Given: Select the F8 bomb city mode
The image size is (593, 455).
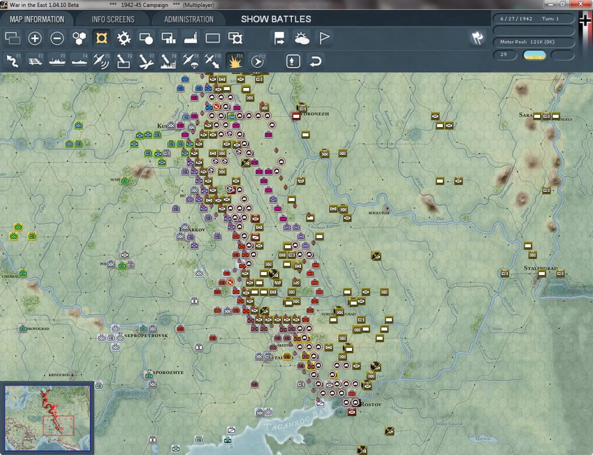Looking at the screenshot, I should tap(169, 61).
